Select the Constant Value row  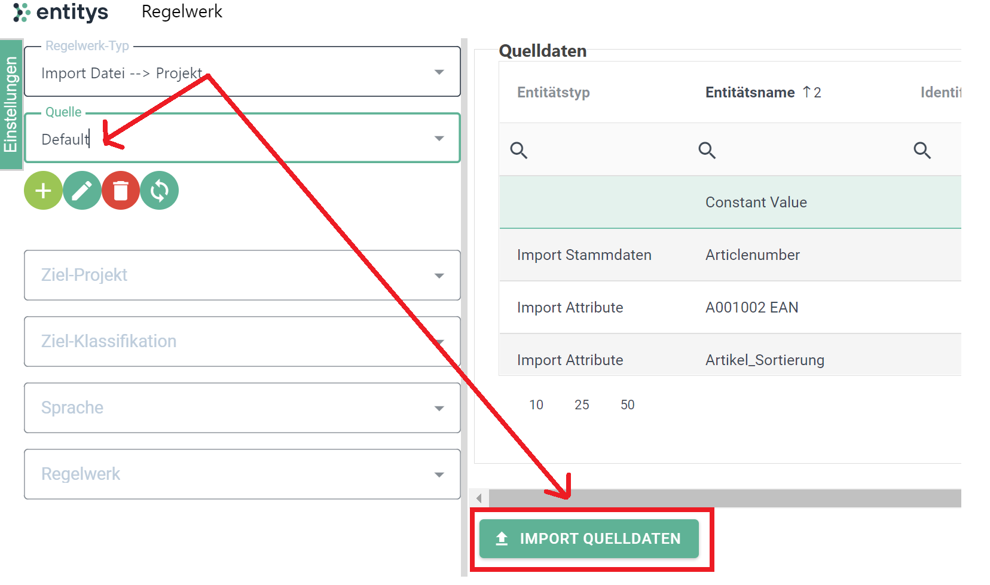tap(730, 202)
